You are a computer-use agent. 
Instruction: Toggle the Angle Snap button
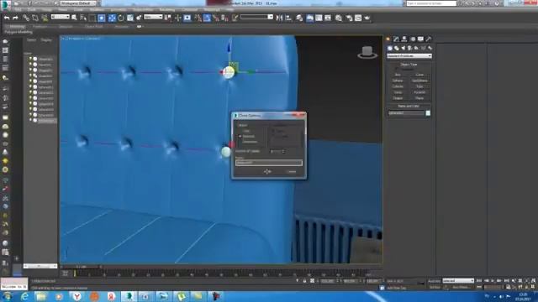tap(207, 18)
